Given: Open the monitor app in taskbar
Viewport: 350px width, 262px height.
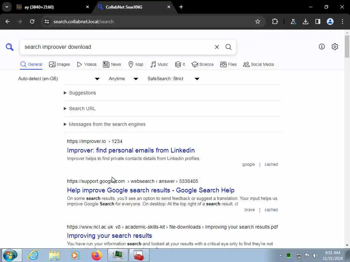Looking at the screenshot, I should click(118, 255).
